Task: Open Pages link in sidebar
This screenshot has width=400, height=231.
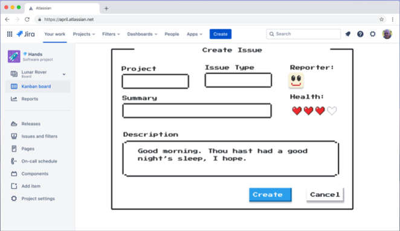Action: pos(28,149)
